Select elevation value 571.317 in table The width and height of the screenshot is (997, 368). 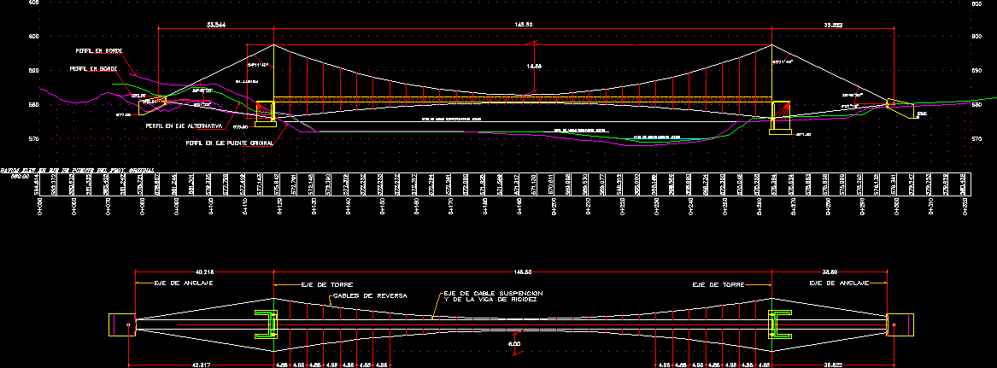tap(517, 184)
